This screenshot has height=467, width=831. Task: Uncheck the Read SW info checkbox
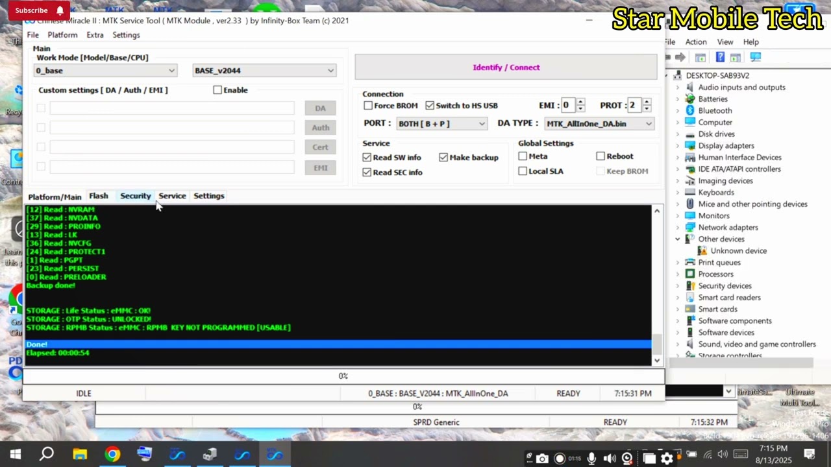367,158
